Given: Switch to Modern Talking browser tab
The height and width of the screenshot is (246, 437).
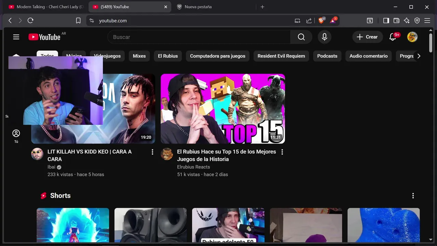Looking at the screenshot, I should click(46, 7).
